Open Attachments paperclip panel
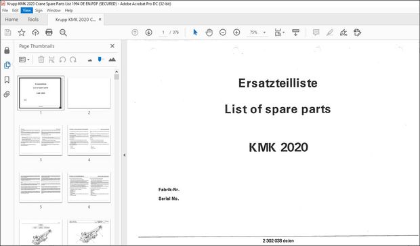 click(x=7, y=94)
